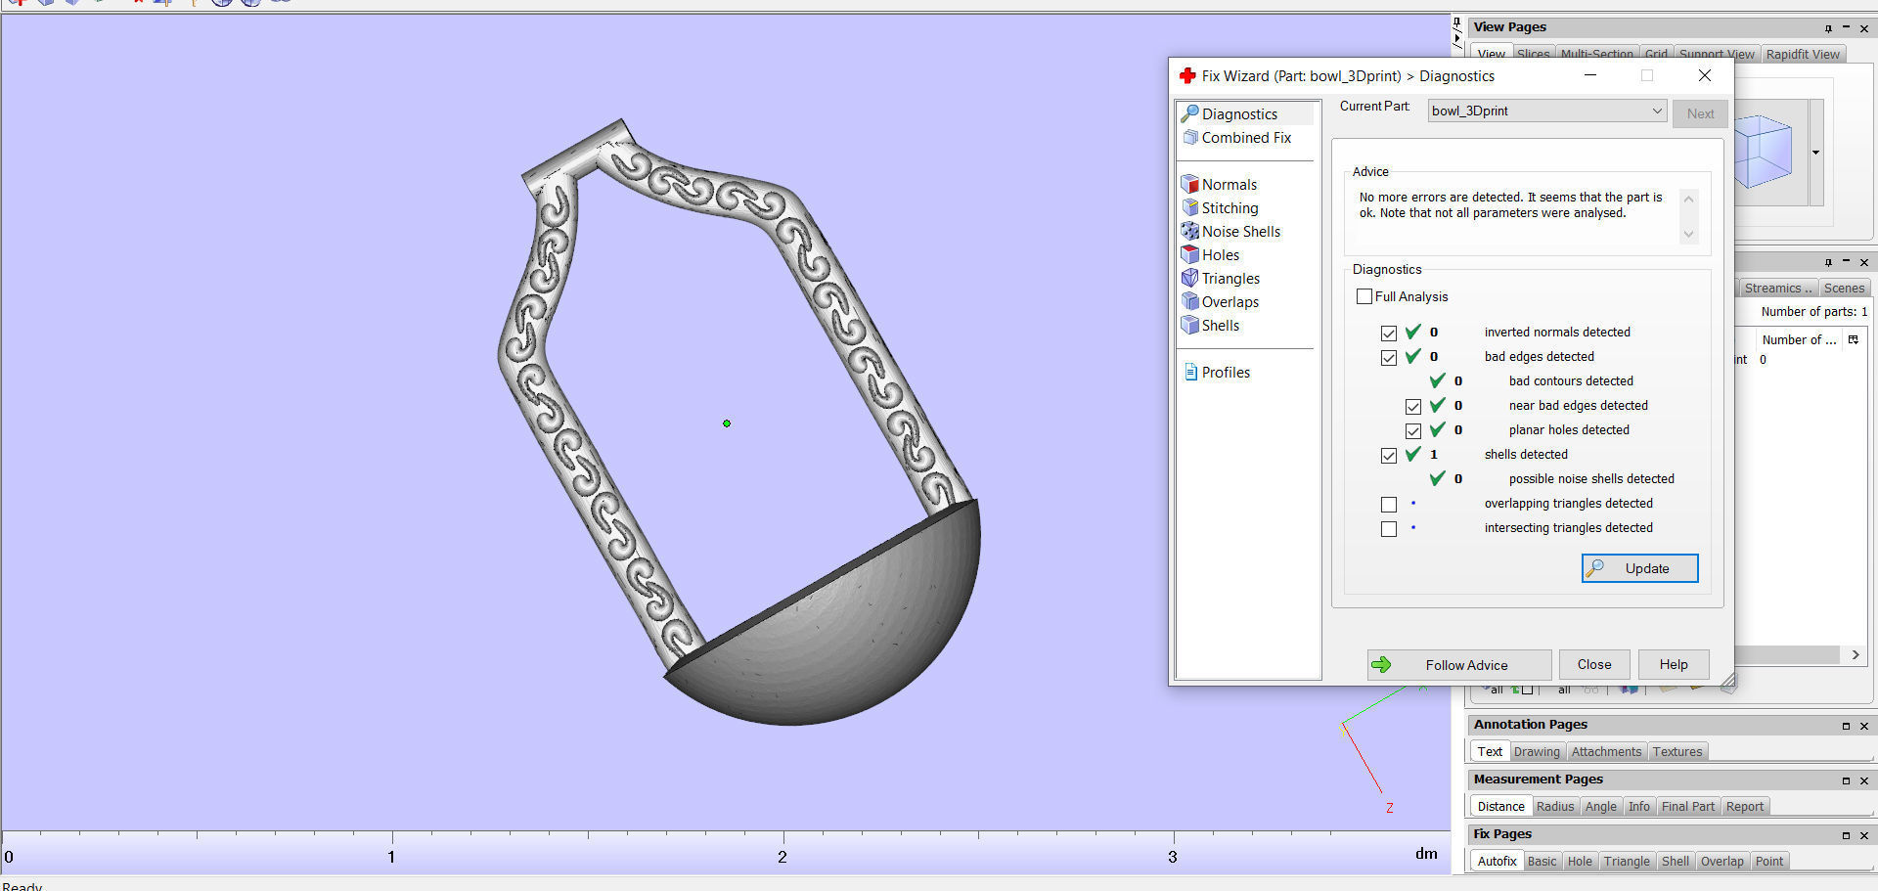Close the Fix Pages panel
Viewport: 1878px width, 891px height.
tap(1864, 835)
